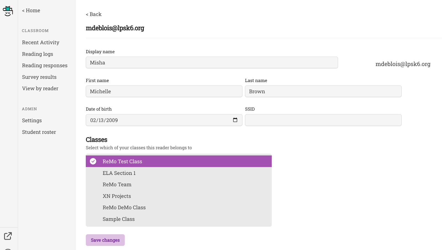Viewport: 442px width, 250px height.
Task: Open Recent Activity page
Action: pos(41,42)
